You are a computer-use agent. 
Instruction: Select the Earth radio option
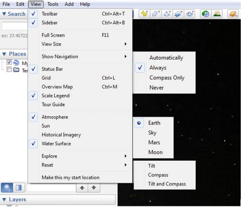click(153, 123)
